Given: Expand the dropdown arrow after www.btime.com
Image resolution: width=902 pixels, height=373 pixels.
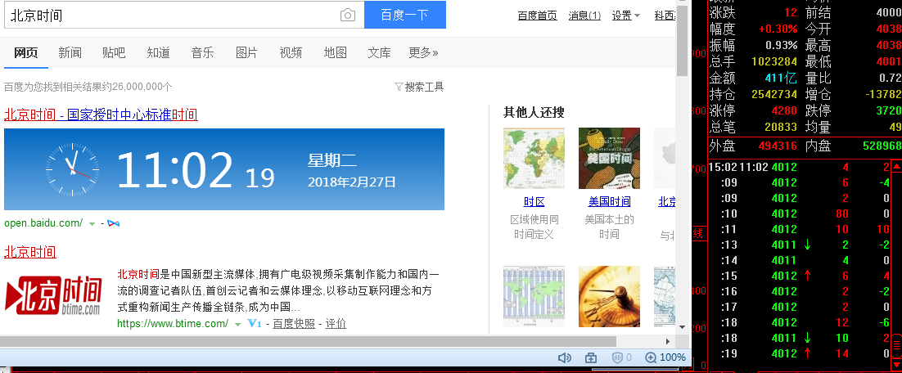Looking at the screenshot, I should [x=237, y=324].
